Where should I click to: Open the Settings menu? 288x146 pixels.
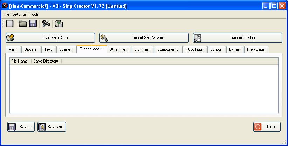tap(20, 14)
